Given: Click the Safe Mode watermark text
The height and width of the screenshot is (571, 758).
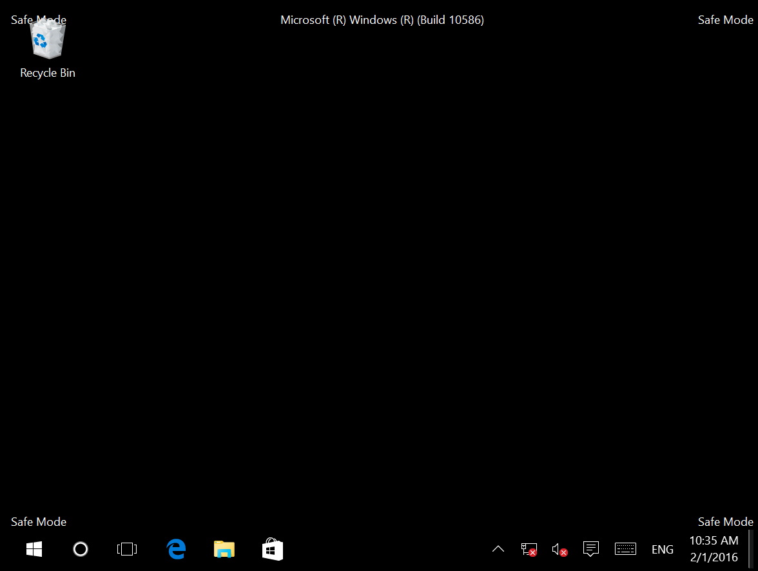Looking at the screenshot, I should [38, 521].
